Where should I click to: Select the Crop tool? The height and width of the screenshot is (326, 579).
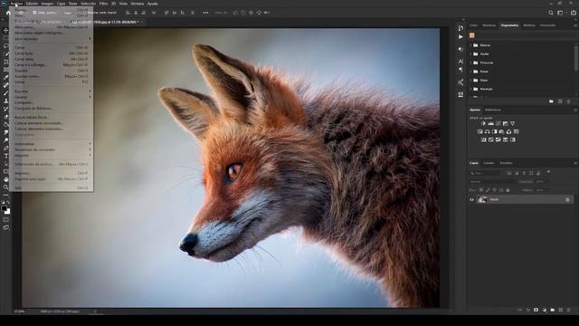(6, 62)
